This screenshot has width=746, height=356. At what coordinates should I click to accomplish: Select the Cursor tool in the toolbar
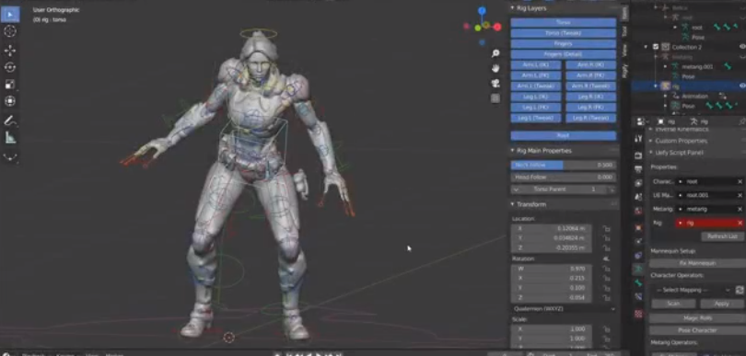(x=10, y=31)
